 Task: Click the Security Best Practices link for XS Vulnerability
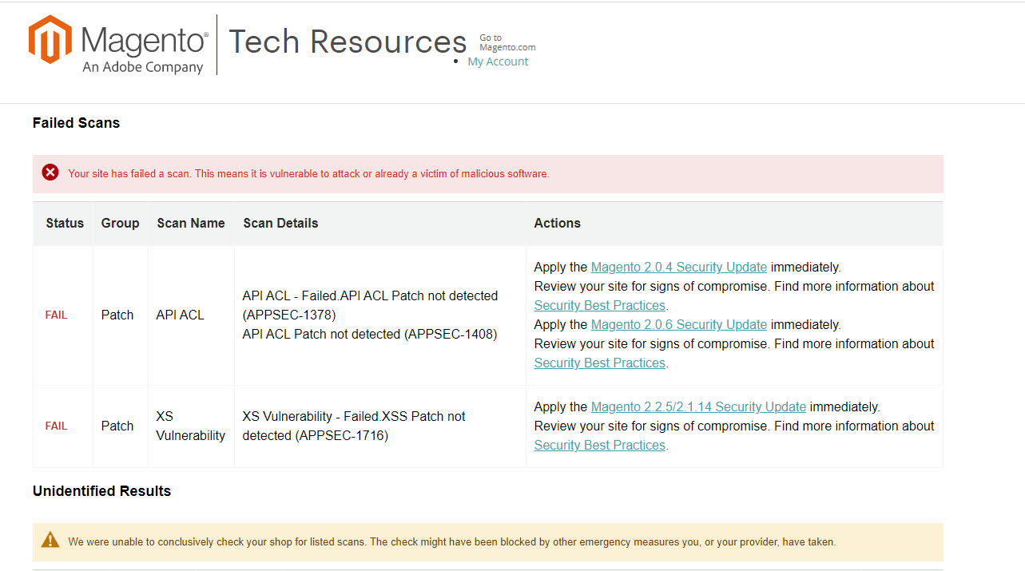tap(599, 445)
